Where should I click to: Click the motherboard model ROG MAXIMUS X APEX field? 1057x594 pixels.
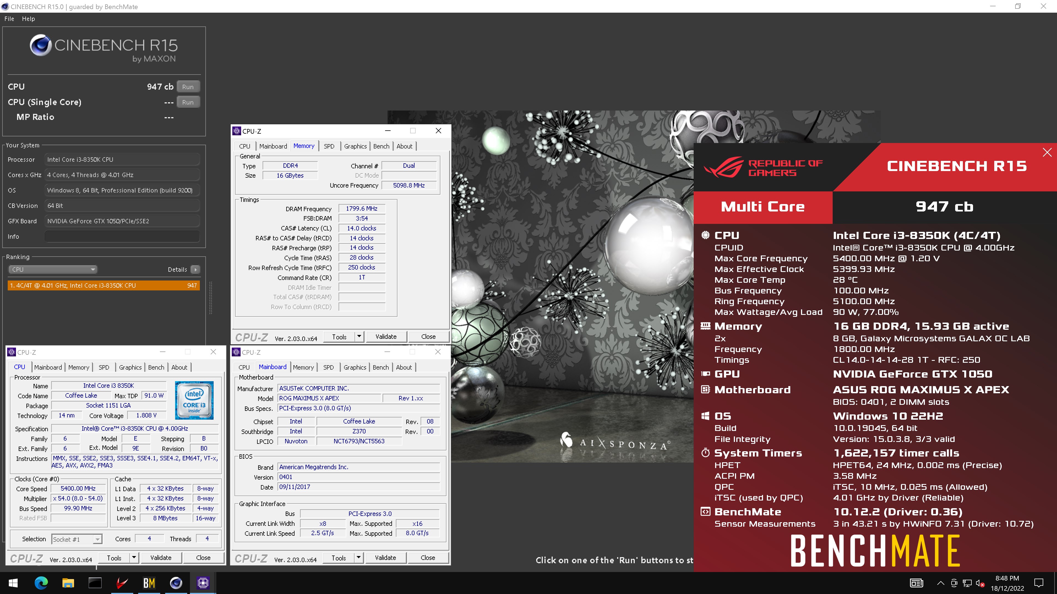tap(329, 398)
